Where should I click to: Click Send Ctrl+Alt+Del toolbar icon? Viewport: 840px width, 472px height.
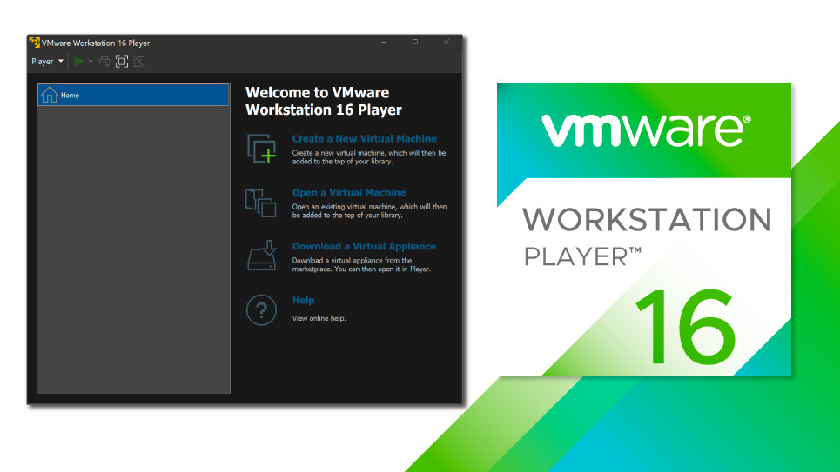105,62
